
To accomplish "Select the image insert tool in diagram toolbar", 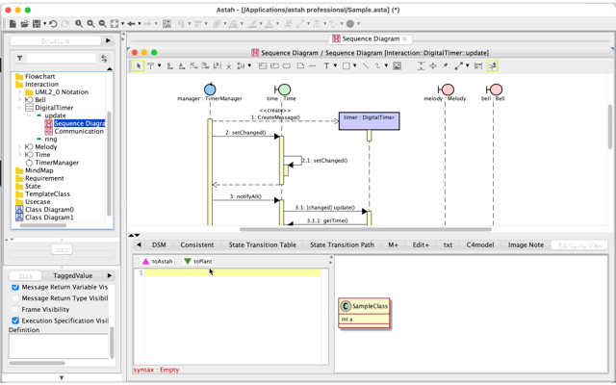I will tap(397, 66).
